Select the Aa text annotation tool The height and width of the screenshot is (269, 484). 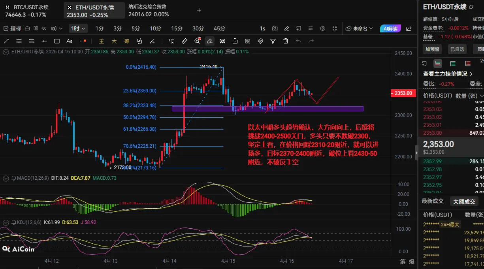[70, 41]
